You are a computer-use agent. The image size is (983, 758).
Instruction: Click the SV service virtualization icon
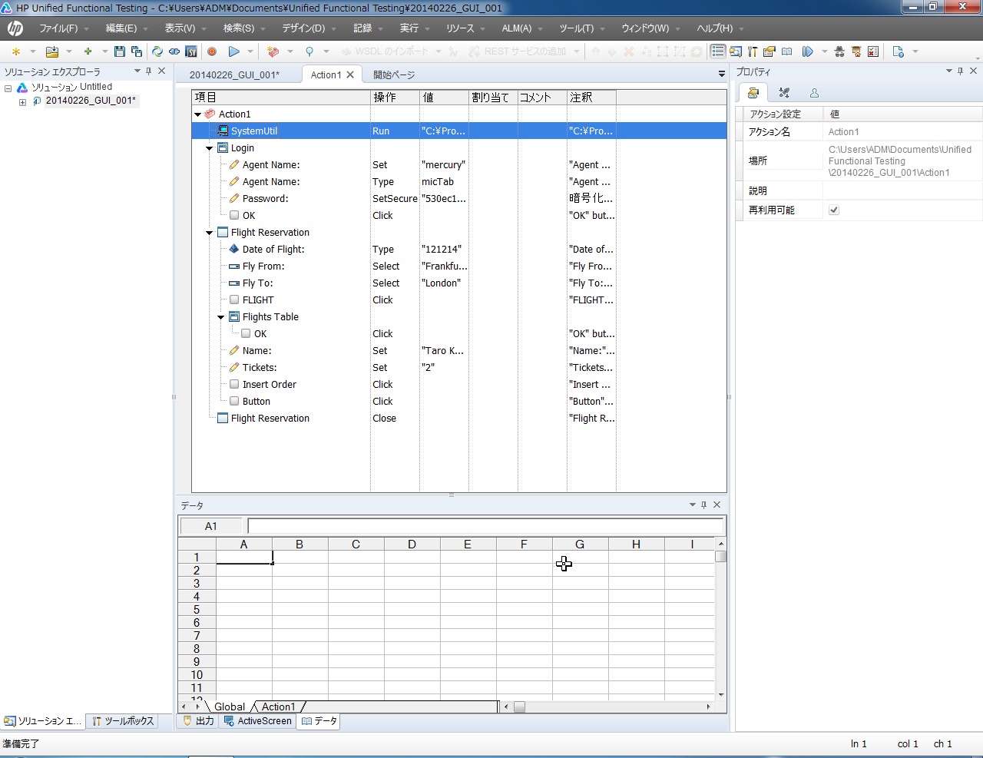coord(191,51)
